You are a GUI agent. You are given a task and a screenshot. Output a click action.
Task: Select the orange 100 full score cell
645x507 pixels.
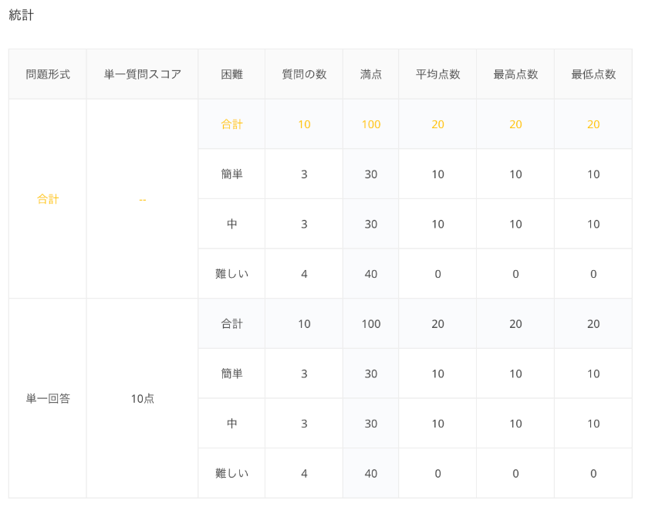coord(370,124)
